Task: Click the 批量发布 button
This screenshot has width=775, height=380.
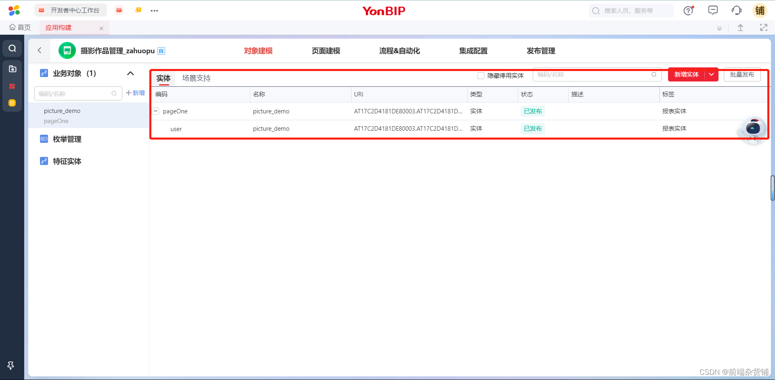Action: pyautogui.click(x=742, y=75)
